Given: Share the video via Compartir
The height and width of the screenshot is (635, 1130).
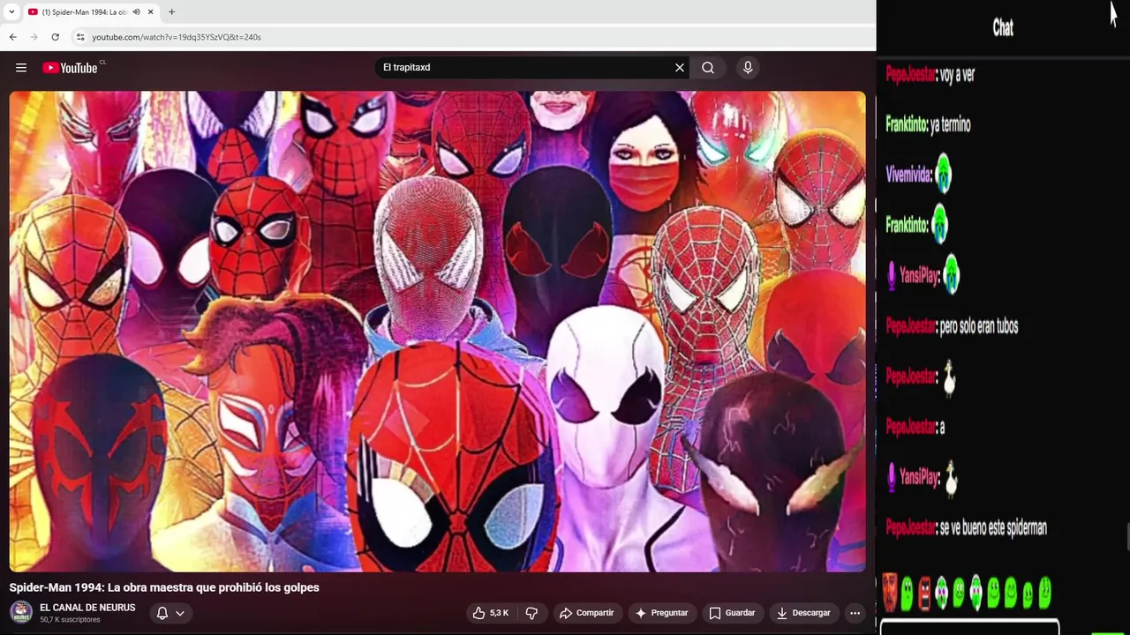Looking at the screenshot, I should point(586,613).
